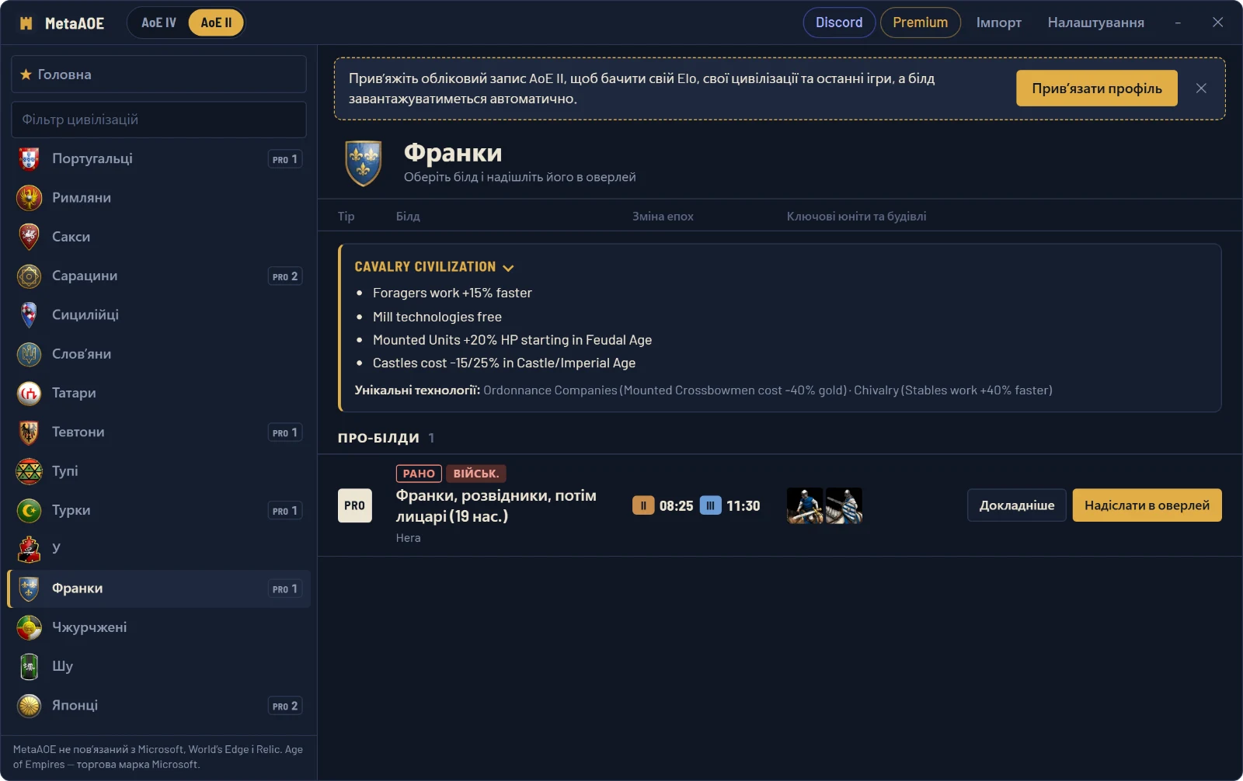Select the Татари round icon
Viewport: 1243px width, 781px height.
click(29, 393)
